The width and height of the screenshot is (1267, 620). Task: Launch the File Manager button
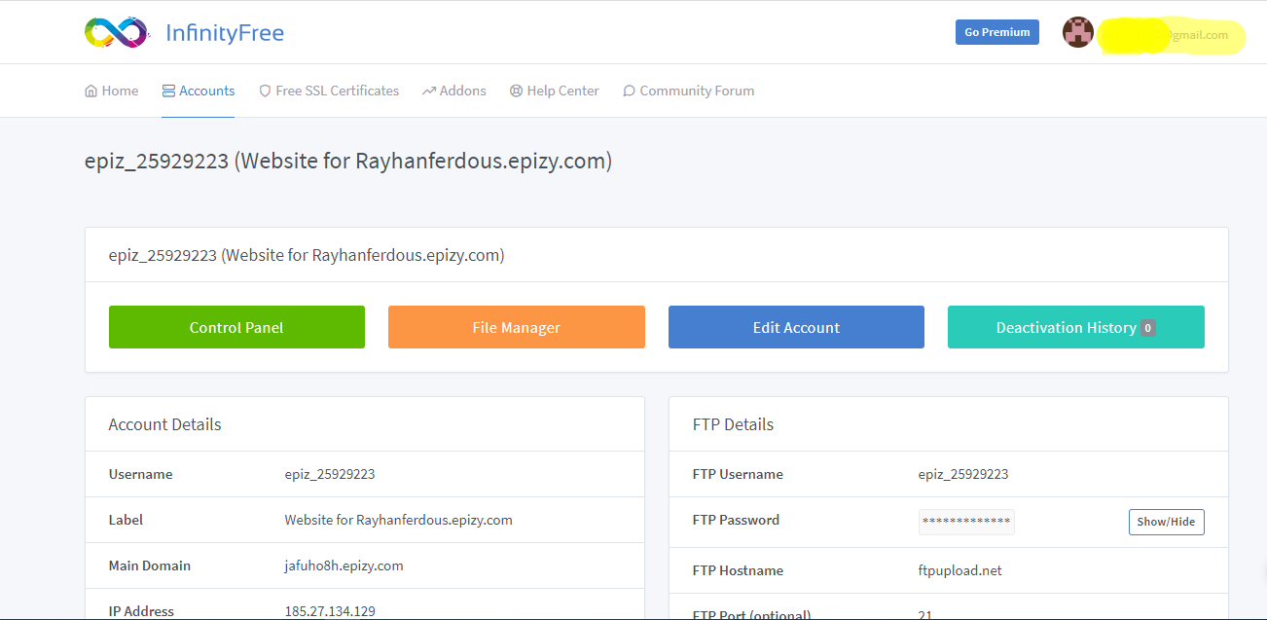(517, 327)
